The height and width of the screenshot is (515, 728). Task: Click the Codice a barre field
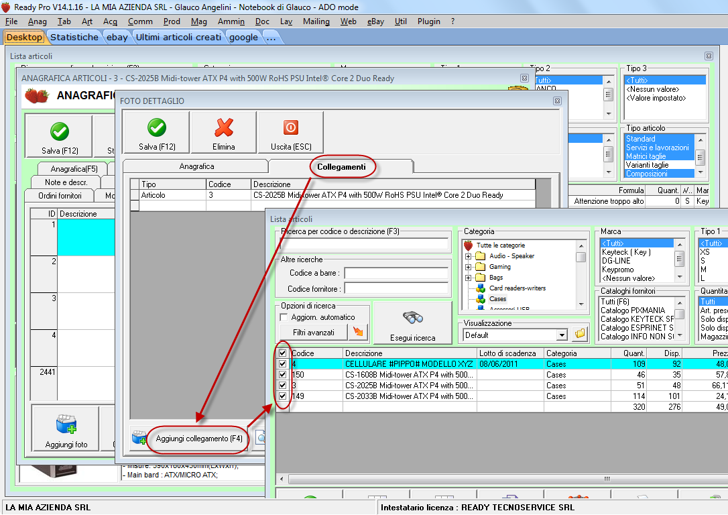[x=396, y=273]
